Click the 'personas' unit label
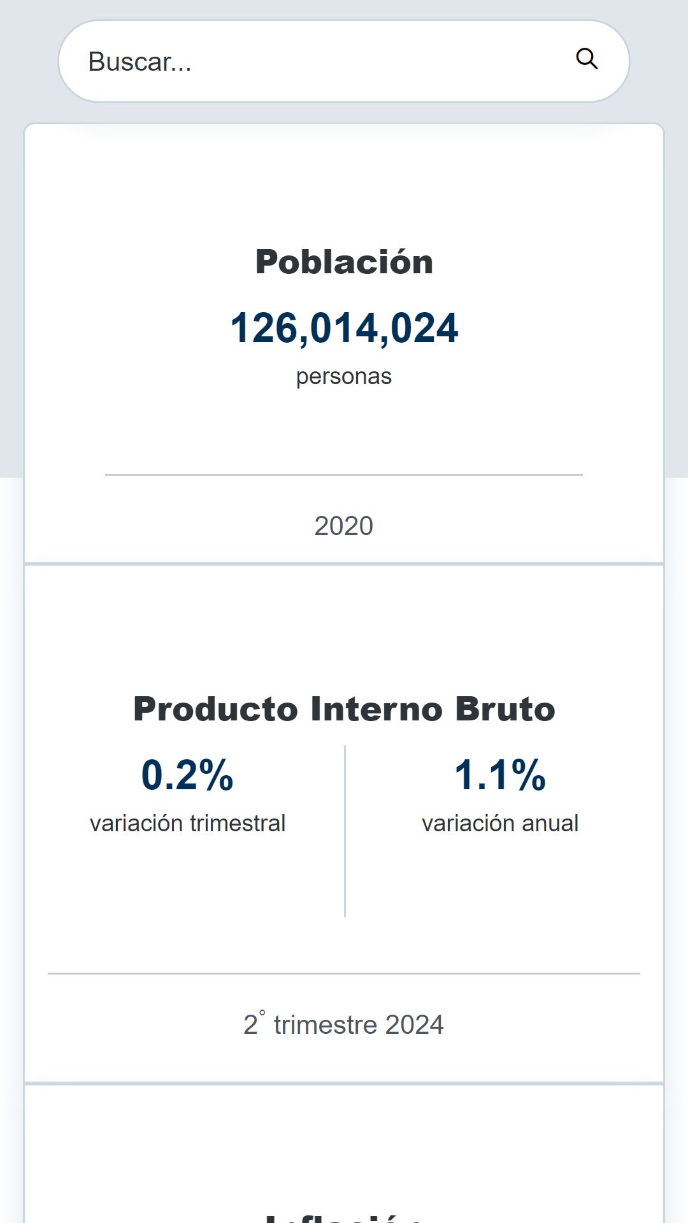 344,376
